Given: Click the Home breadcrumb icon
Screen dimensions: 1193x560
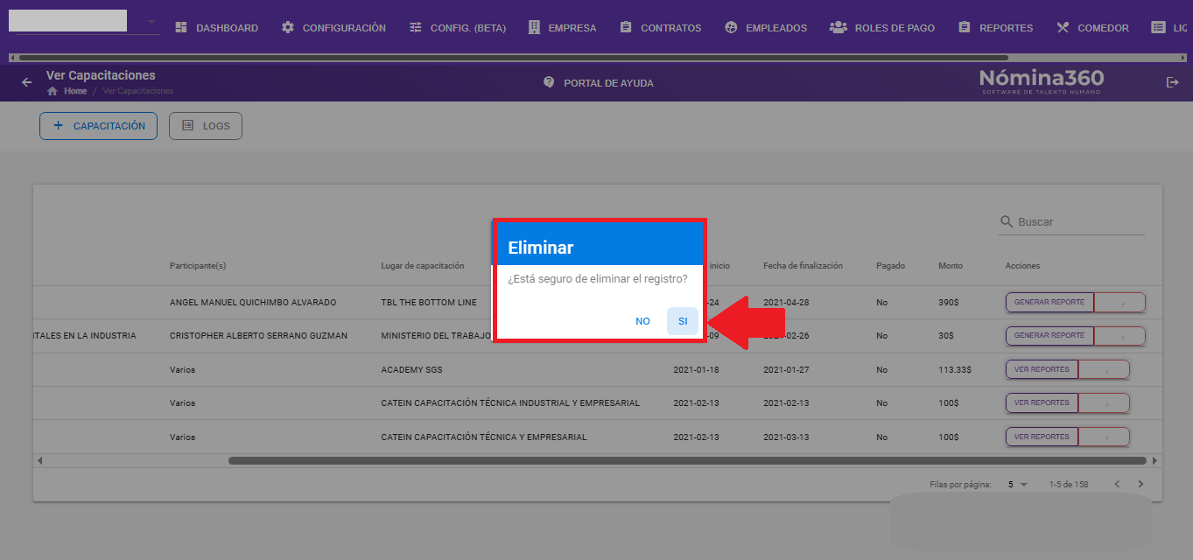Looking at the screenshot, I should 53,91.
